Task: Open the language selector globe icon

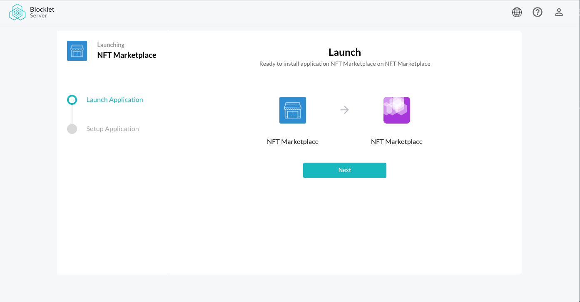Action: point(517,12)
